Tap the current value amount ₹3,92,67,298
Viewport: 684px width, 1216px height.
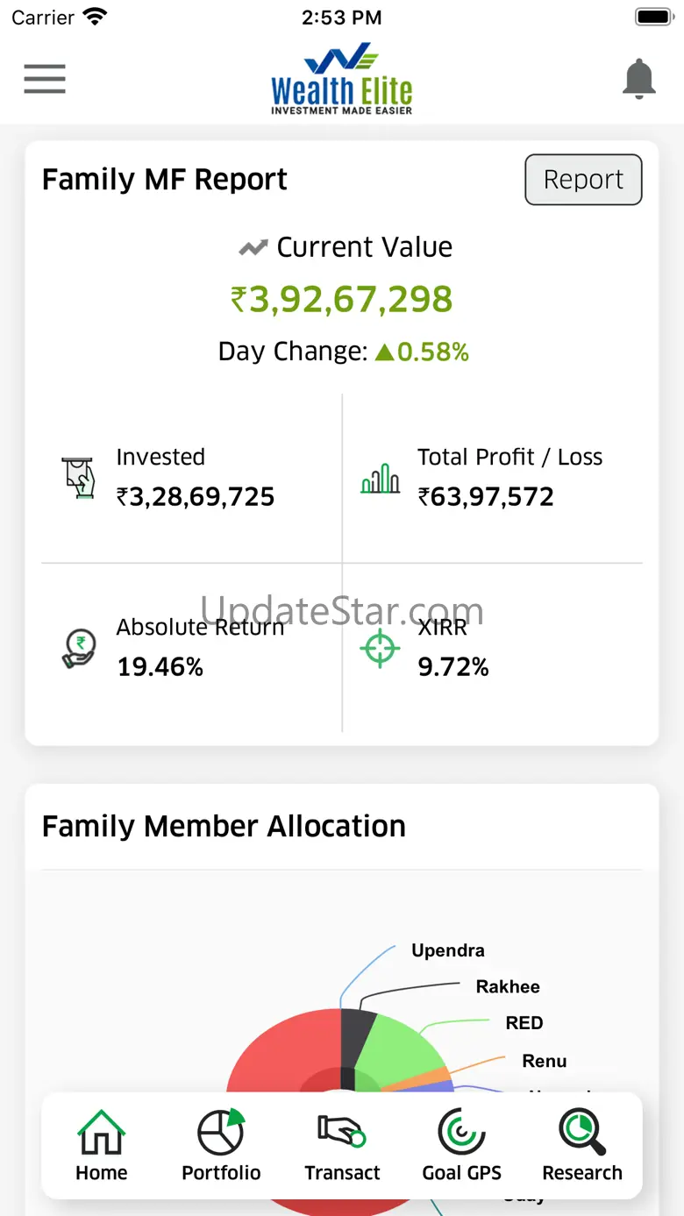point(342,299)
